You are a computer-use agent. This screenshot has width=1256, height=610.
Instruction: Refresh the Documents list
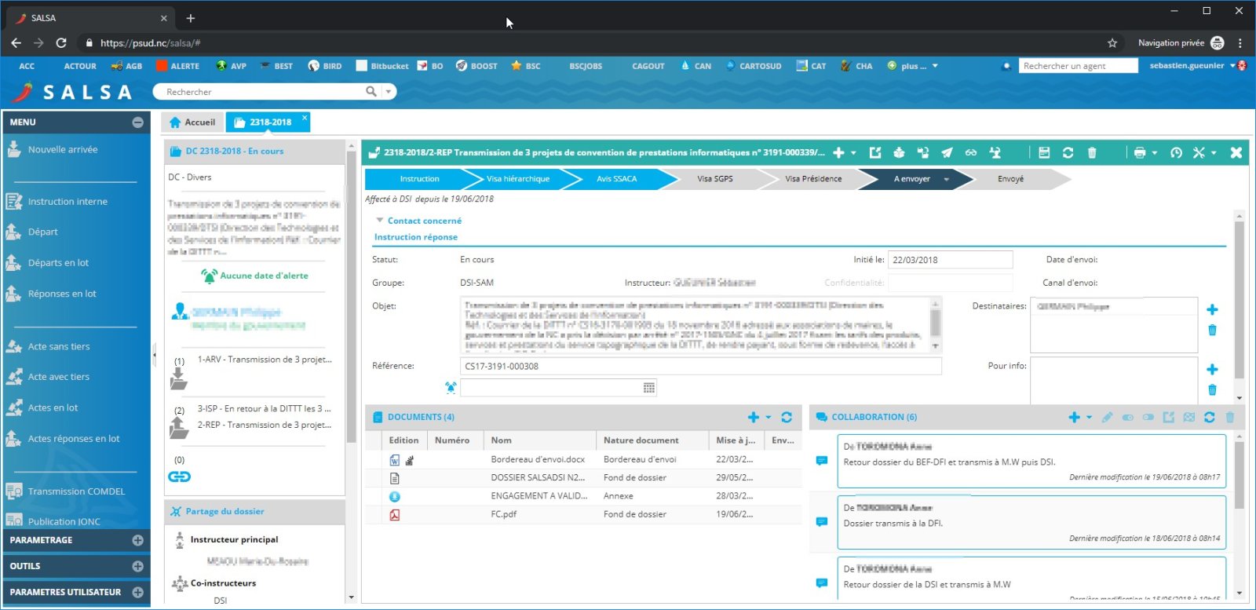point(787,418)
